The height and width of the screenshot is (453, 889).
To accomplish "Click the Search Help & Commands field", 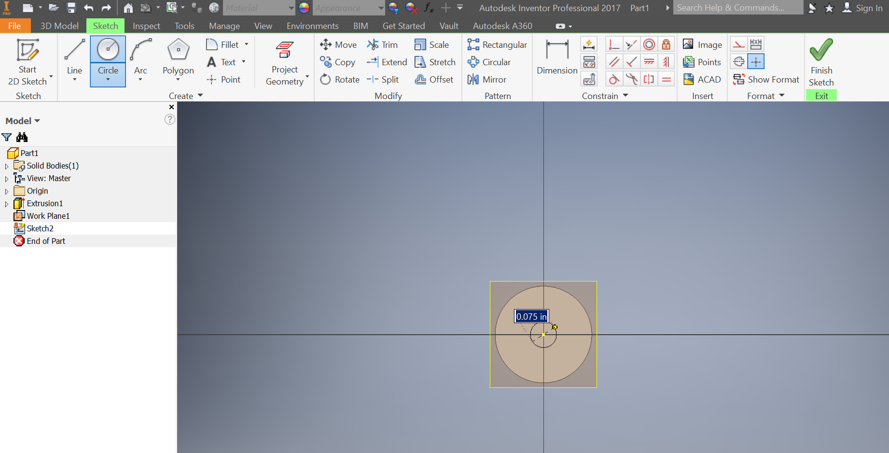I will (738, 8).
